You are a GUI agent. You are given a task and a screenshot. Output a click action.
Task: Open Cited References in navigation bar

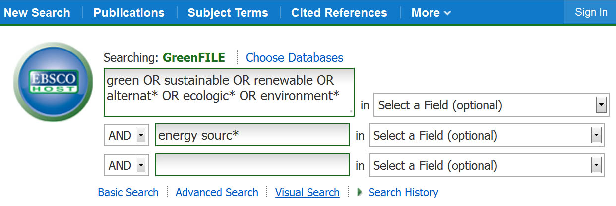tap(339, 13)
